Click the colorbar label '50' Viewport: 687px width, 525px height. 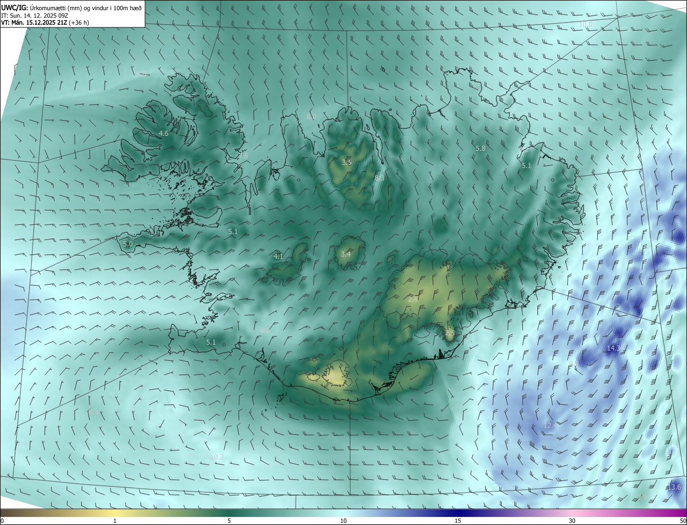682,521
